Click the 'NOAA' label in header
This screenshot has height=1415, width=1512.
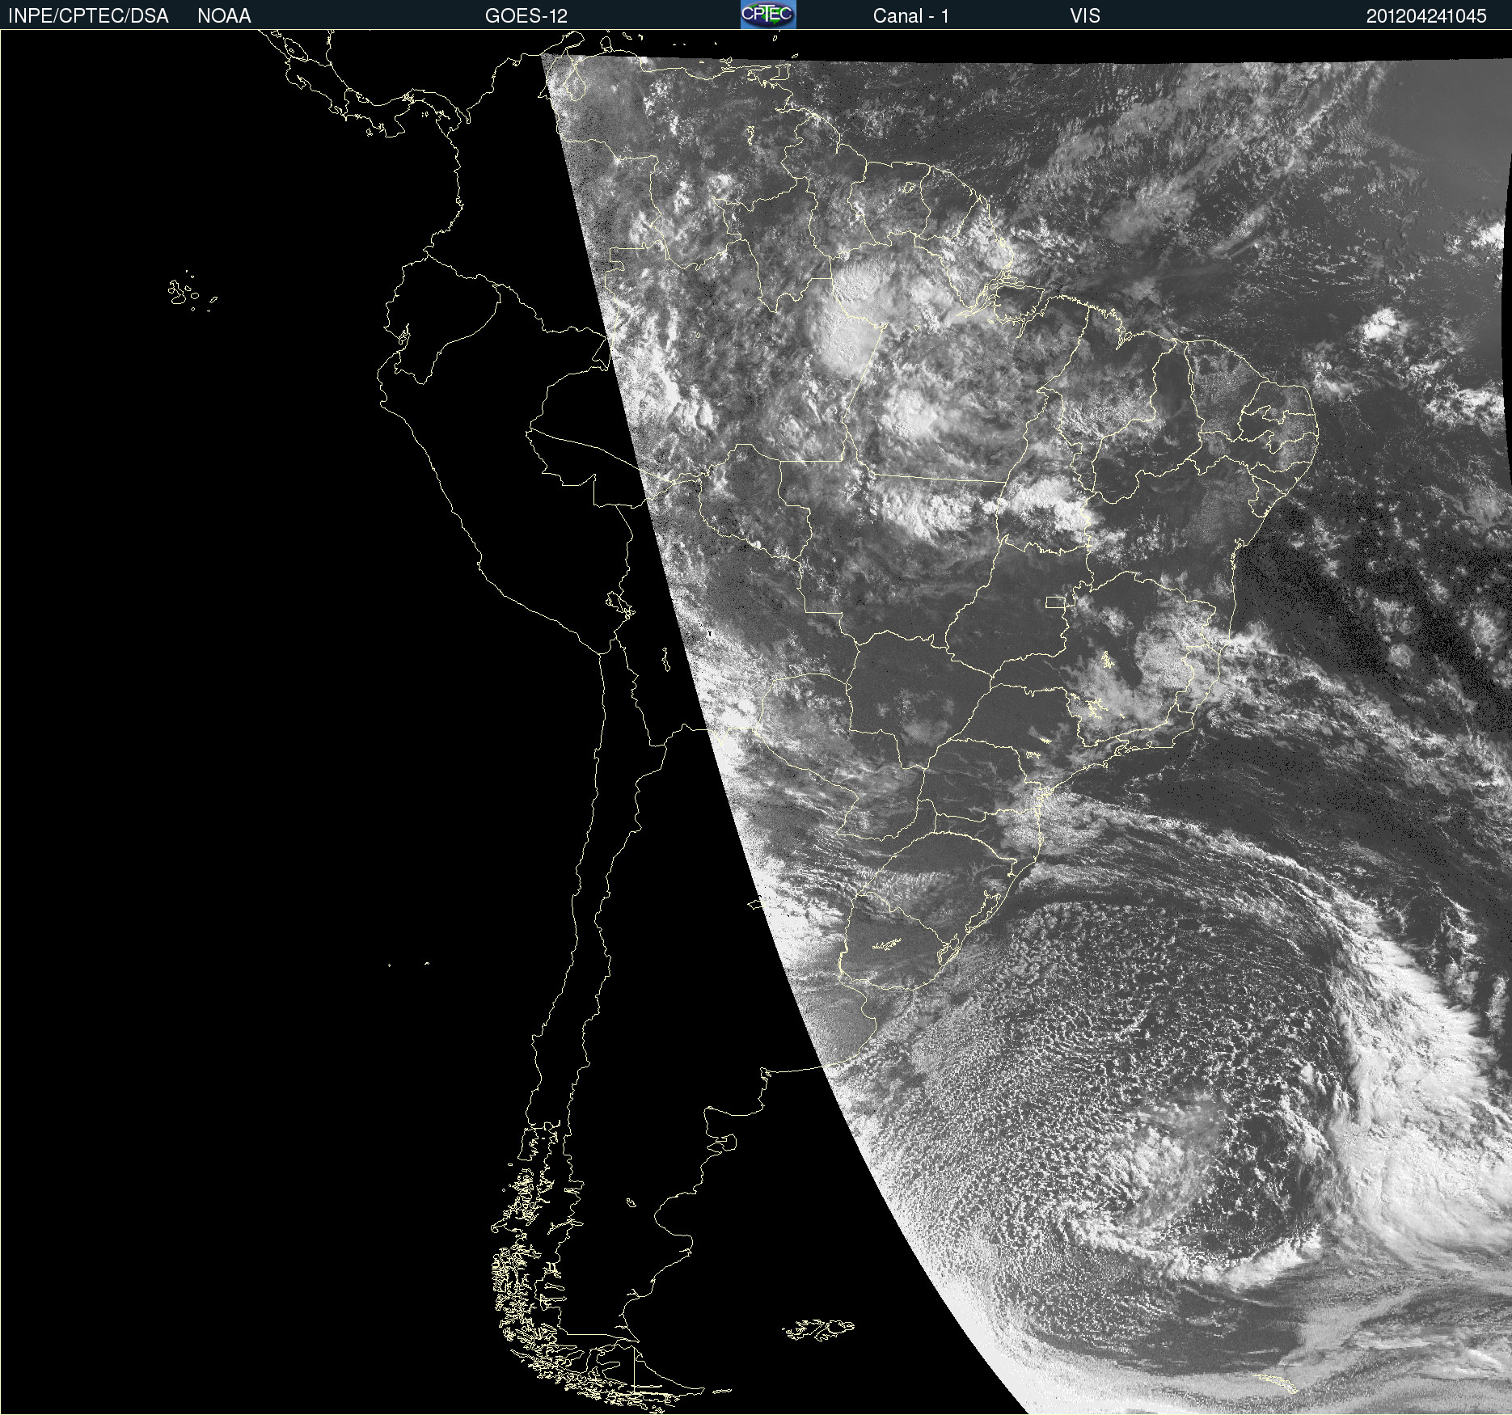224,16
